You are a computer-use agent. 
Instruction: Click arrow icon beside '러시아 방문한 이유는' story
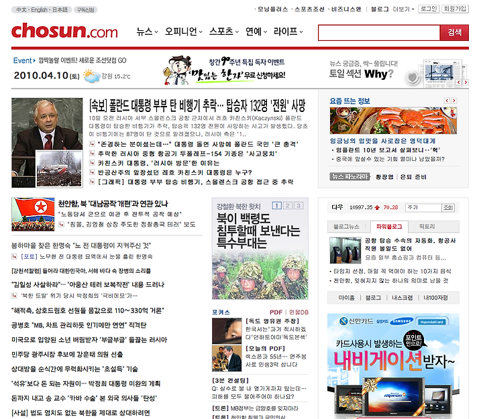pos(92,162)
